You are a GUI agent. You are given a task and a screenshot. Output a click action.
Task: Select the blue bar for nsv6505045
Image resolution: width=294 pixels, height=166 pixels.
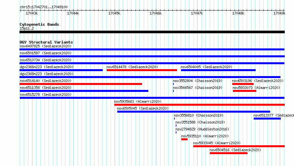pyautogui.click(x=194, y=112)
